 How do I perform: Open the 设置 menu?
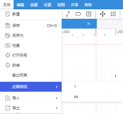click(x=47, y=5)
